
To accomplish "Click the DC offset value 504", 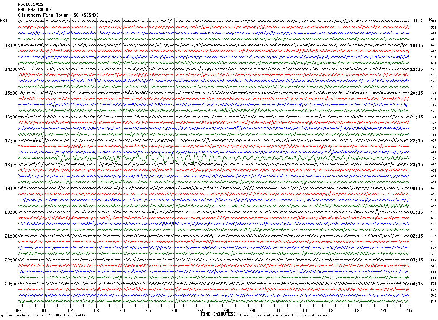I will point(433,27).
